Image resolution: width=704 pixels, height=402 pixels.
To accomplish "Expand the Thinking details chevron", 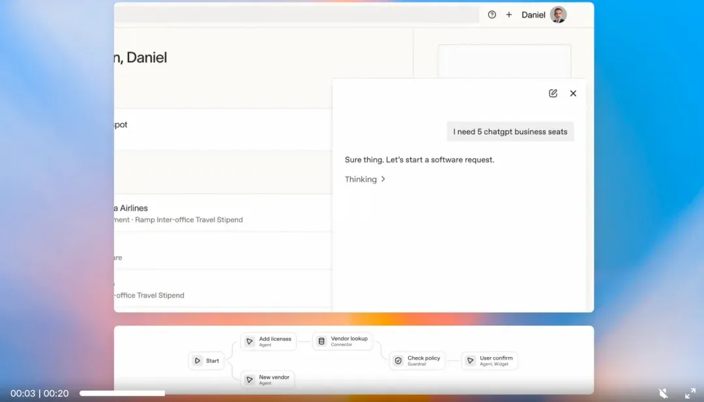I will (383, 179).
